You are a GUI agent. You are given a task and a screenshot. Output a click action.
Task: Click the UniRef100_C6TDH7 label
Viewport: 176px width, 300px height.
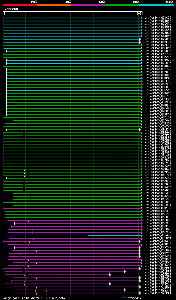pos(158,36)
